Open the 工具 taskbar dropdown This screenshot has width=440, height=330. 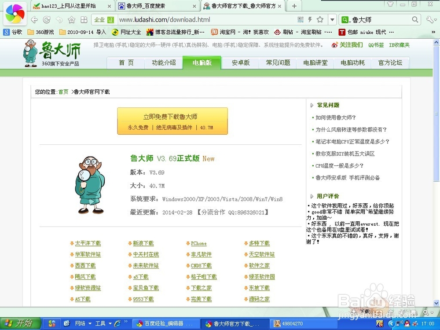pyautogui.click(x=103, y=323)
